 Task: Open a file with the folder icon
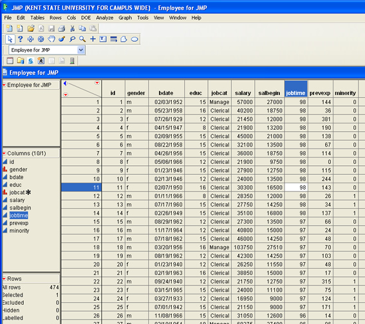(30, 28)
